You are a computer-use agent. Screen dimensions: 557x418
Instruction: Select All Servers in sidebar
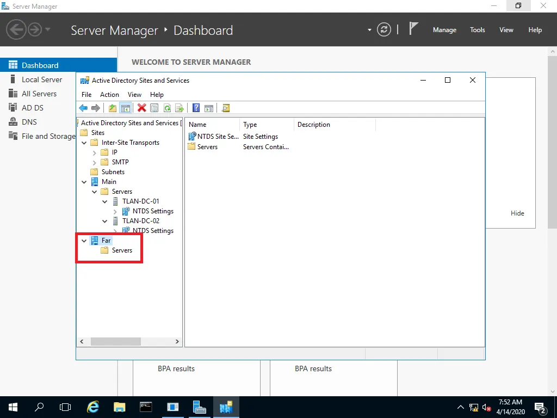click(x=38, y=94)
